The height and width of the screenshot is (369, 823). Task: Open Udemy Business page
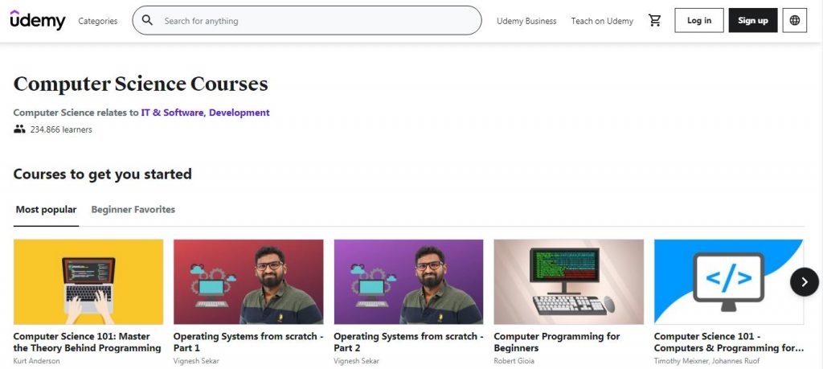point(526,21)
